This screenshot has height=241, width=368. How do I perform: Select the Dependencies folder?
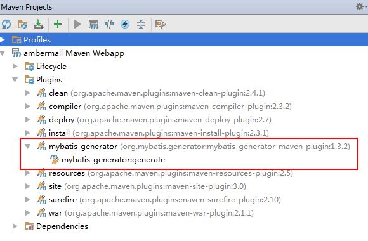point(62,226)
